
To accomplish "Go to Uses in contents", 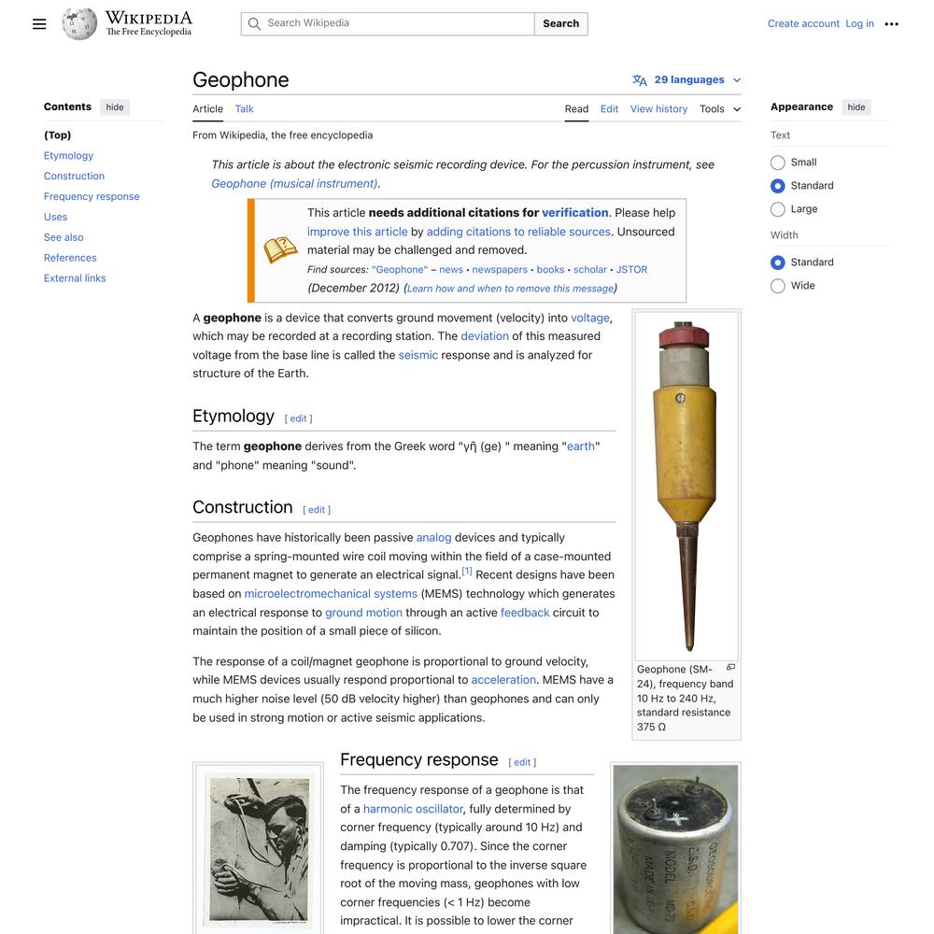I will [x=55, y=217].
